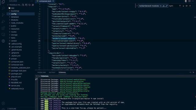Expand the public folder
Image resolution: width=196 pixels, height=110 pixels.
(13, 26)
